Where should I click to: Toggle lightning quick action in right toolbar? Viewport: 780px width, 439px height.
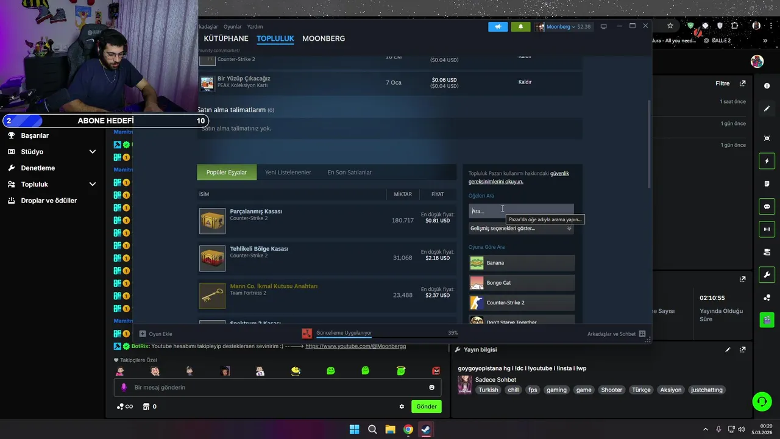[x=767, y=161]
